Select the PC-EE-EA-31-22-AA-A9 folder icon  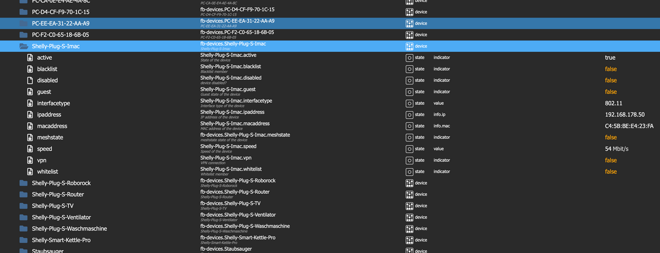click(23, 24)
